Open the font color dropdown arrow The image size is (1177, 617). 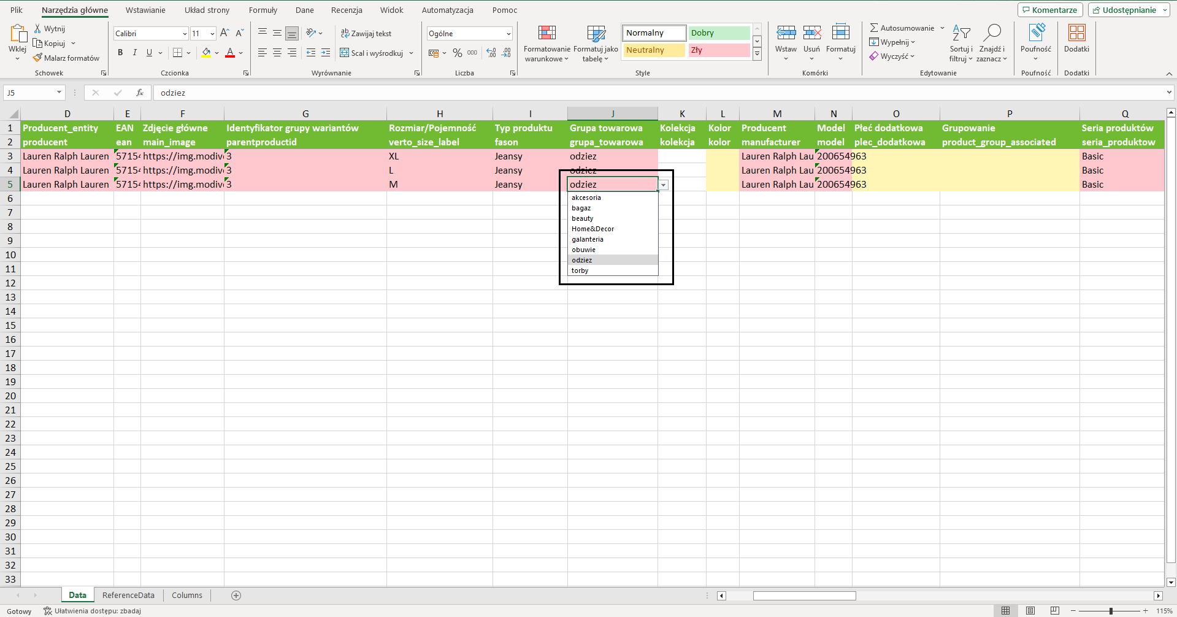point(240,53)
